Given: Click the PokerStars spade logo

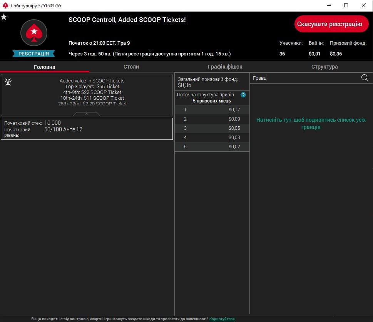Looking at the screenshot, I should click(34, 33).
